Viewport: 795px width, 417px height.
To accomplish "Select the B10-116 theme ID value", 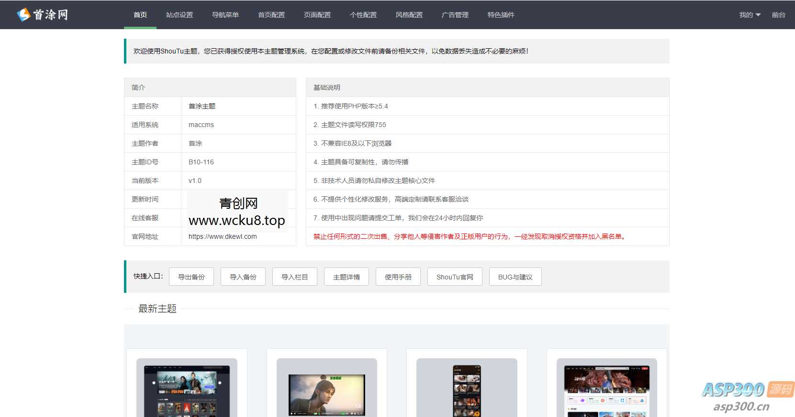I will point(201,162).
